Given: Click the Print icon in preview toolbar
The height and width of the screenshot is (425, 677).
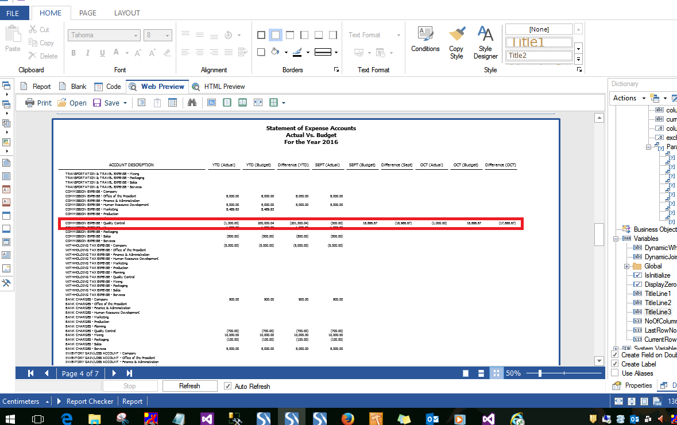Looking at the screenshot, I should (x=29, y=103).
